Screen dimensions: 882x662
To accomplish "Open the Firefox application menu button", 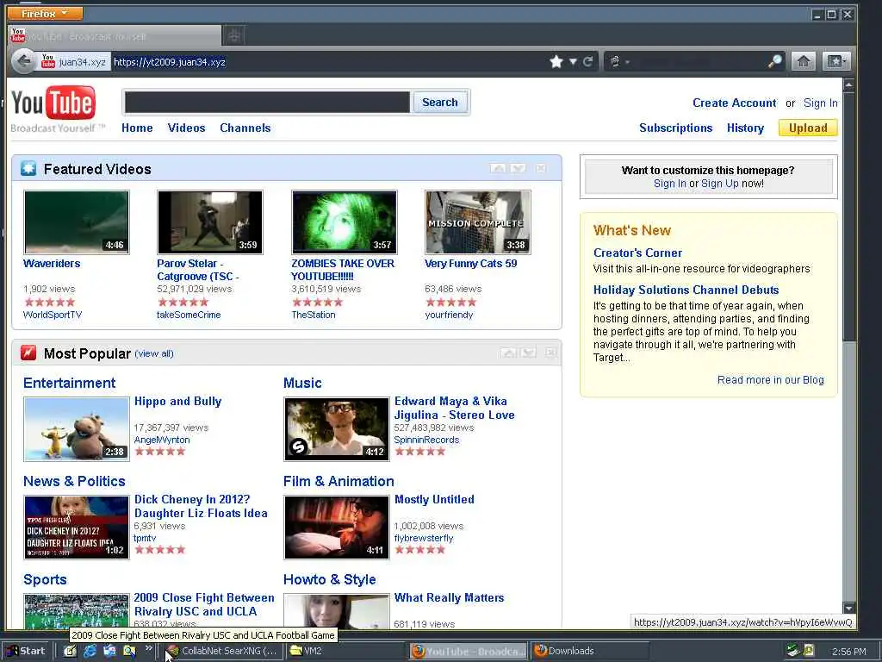I will (x=45, y=13).
